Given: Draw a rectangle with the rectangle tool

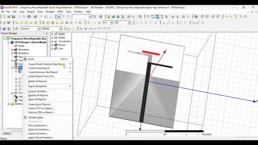Looking at the screenshot, I should pos(17,23).
